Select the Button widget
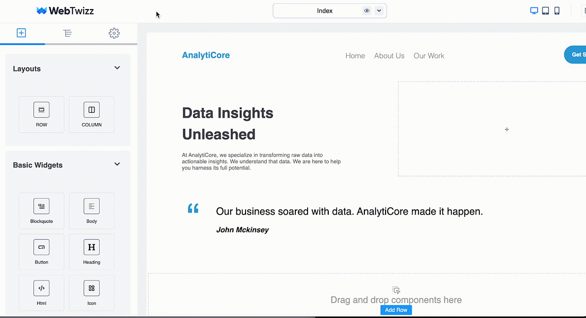 (x=41, y=251)
